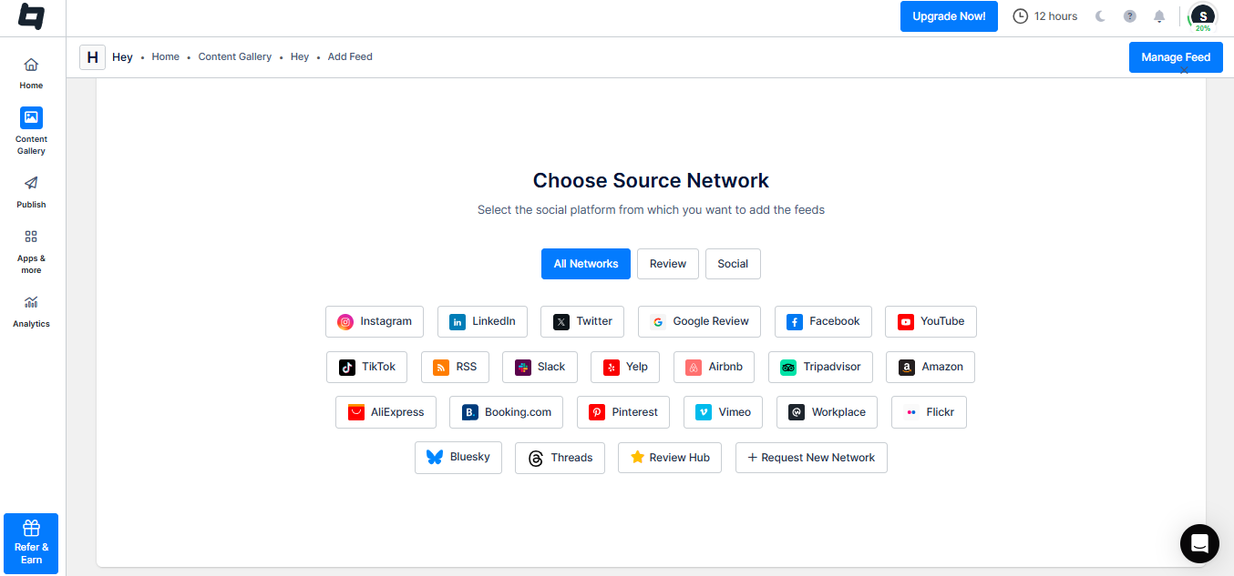Click the Manage Feed button
The height and width of the screenshot is (576, 1234).
coord(1175,56)
